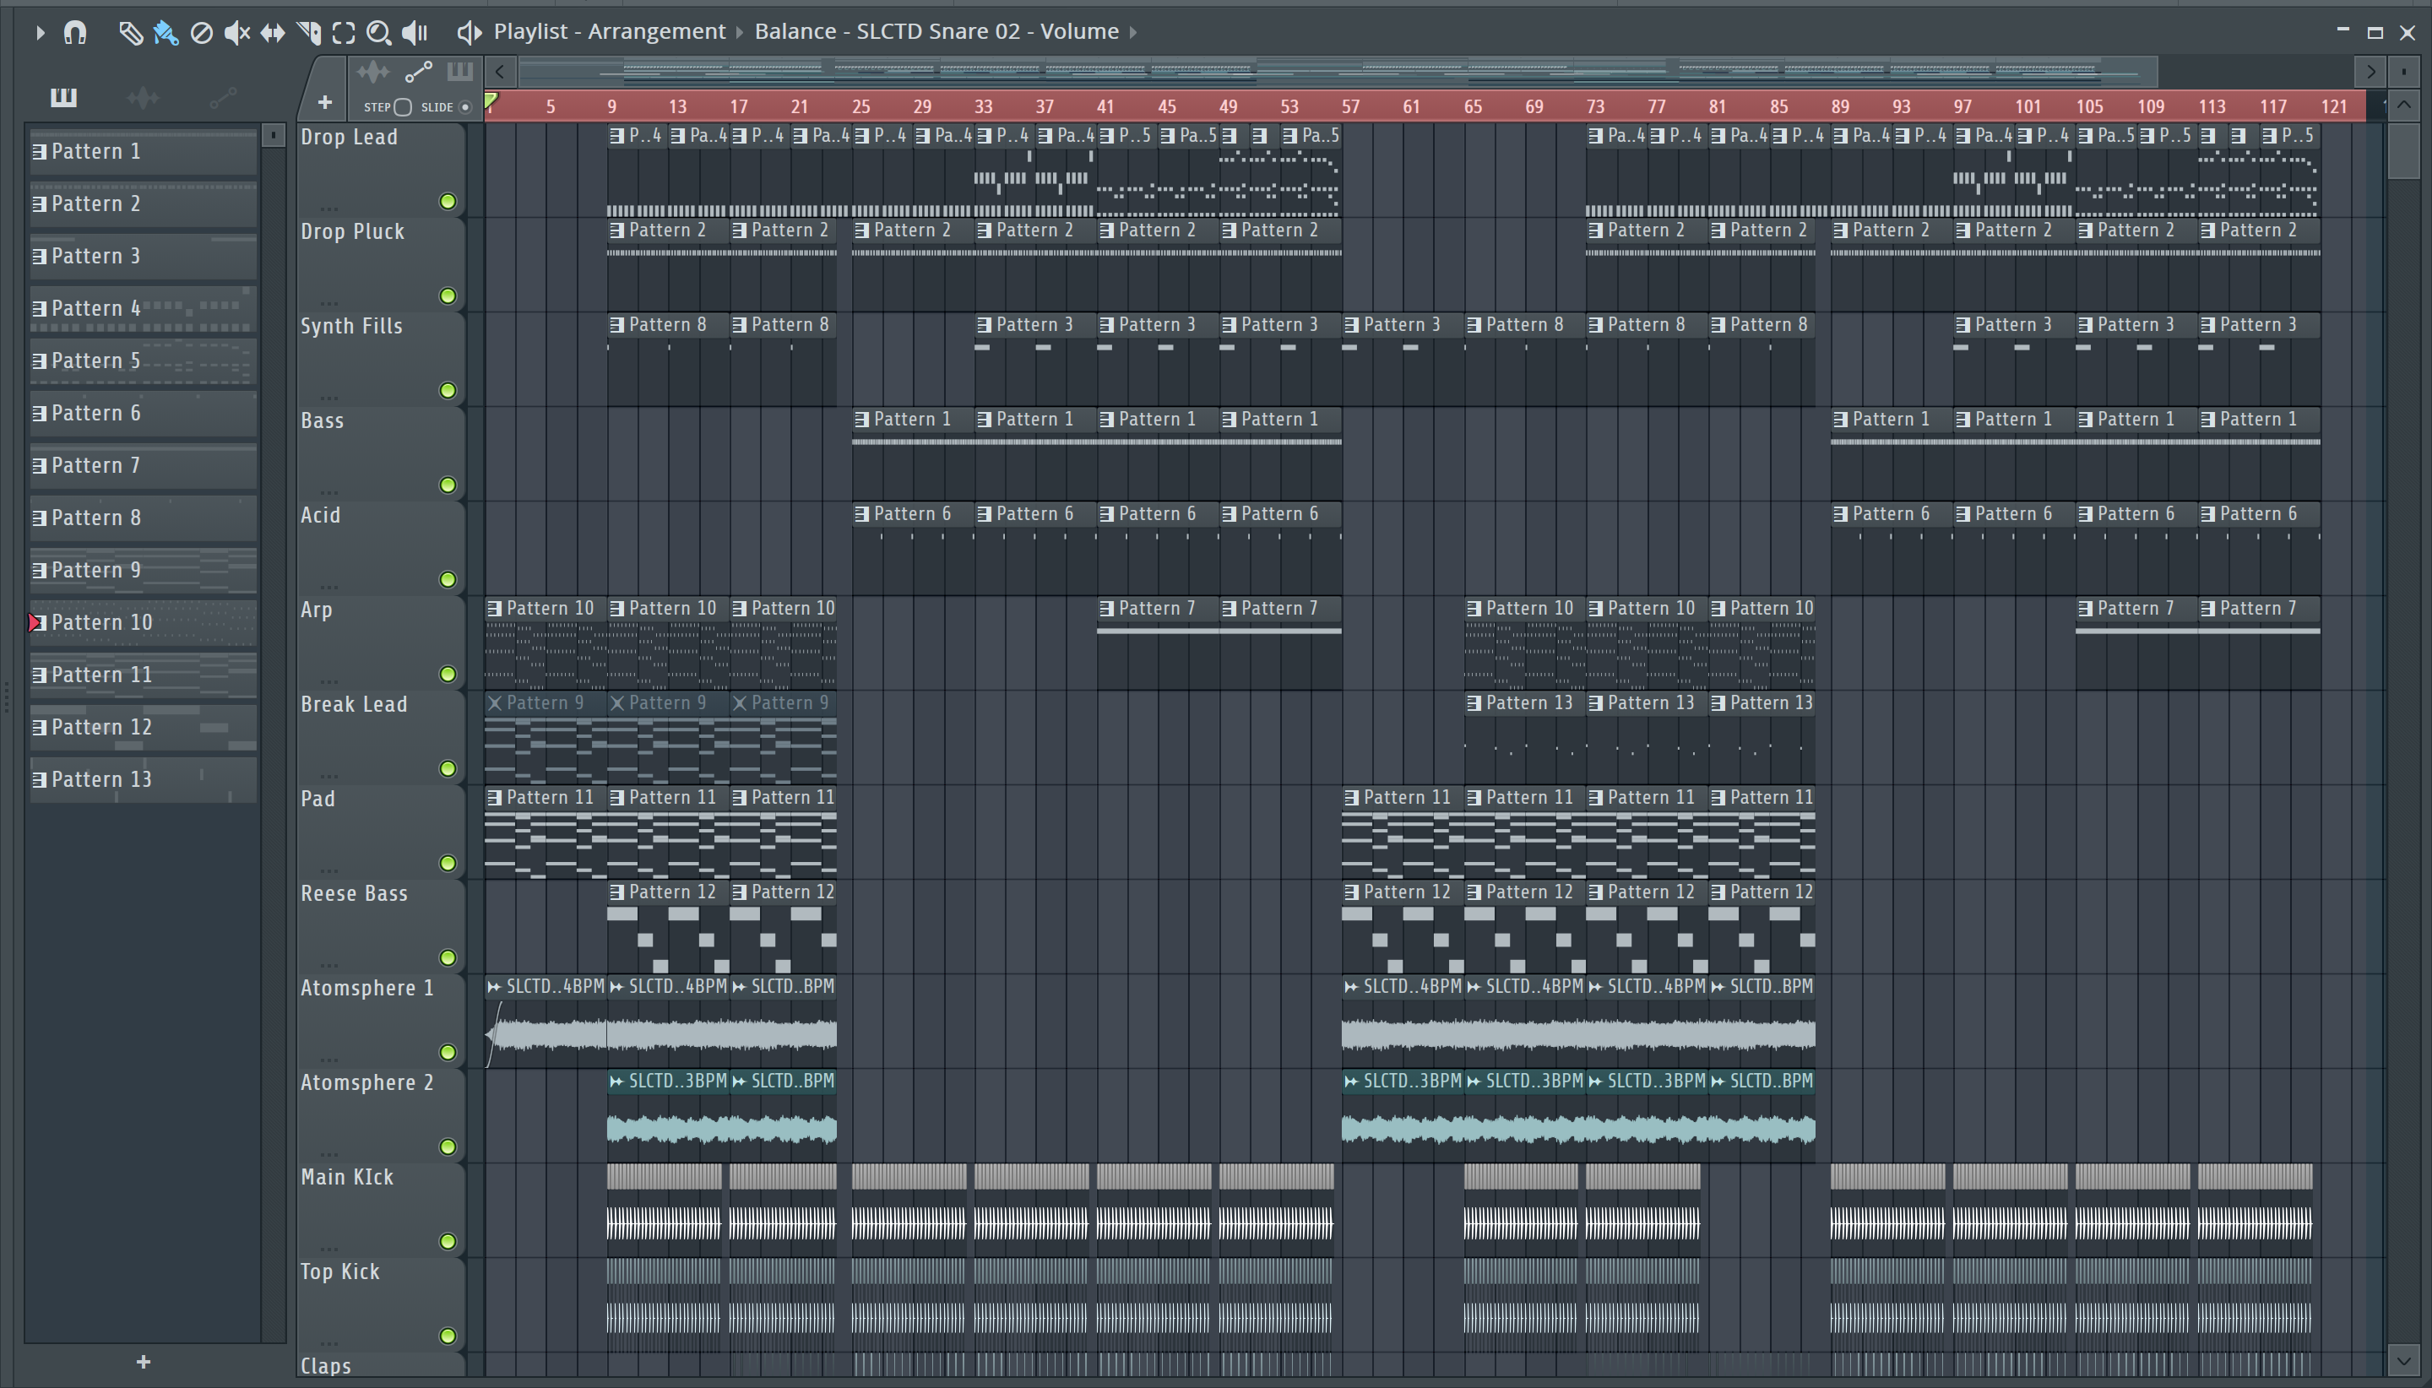
Task: Mute the Drop Lead track
Action: [447, 201]
